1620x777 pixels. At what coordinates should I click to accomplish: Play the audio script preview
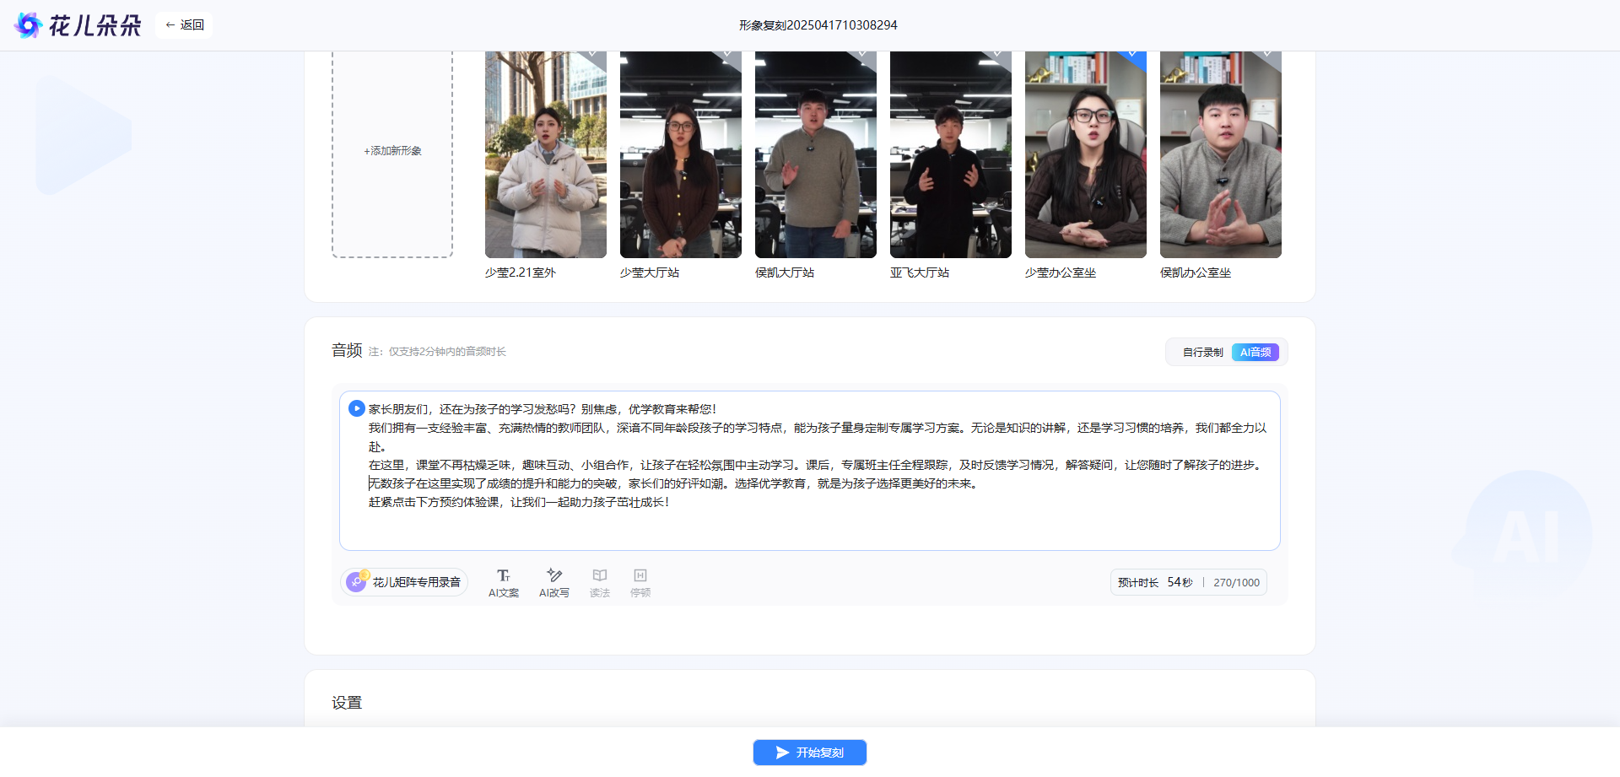356,408
